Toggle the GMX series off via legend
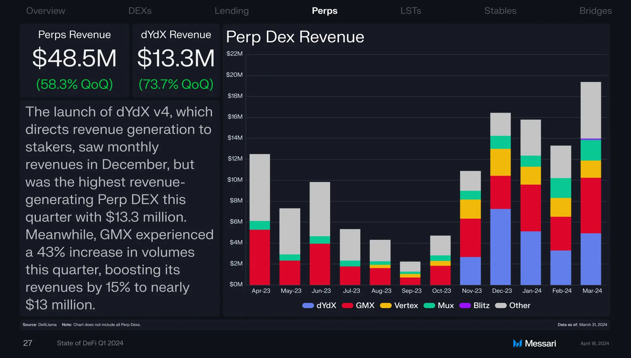 click(x=358, y=305)
